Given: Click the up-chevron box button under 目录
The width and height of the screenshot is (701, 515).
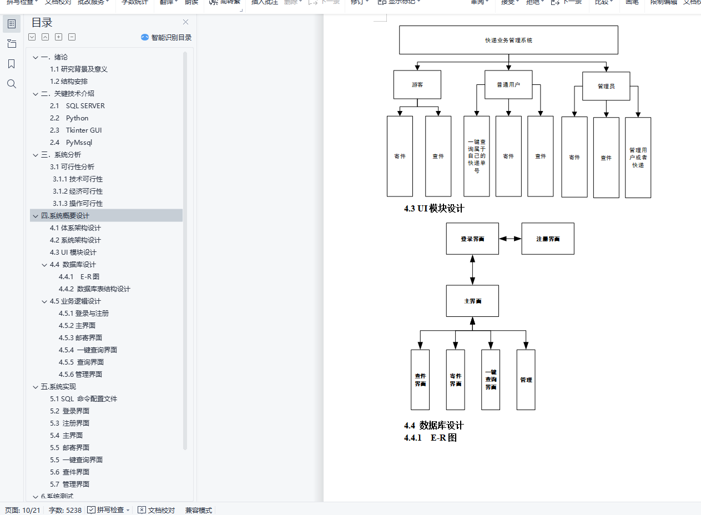Looking at the screenshot, I should coord(45,37).
